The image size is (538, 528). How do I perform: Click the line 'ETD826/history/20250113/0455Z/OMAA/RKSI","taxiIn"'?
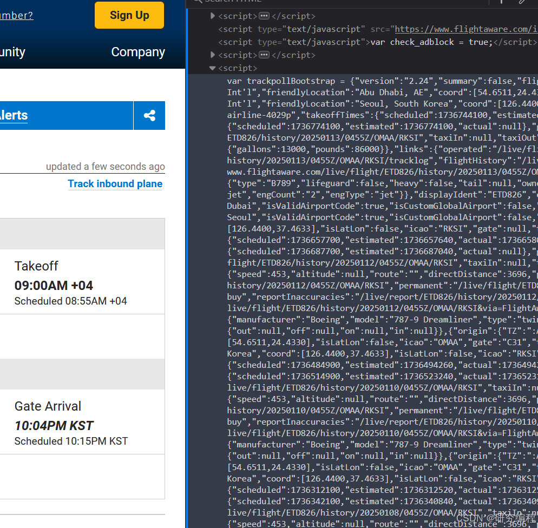(382, 138)
